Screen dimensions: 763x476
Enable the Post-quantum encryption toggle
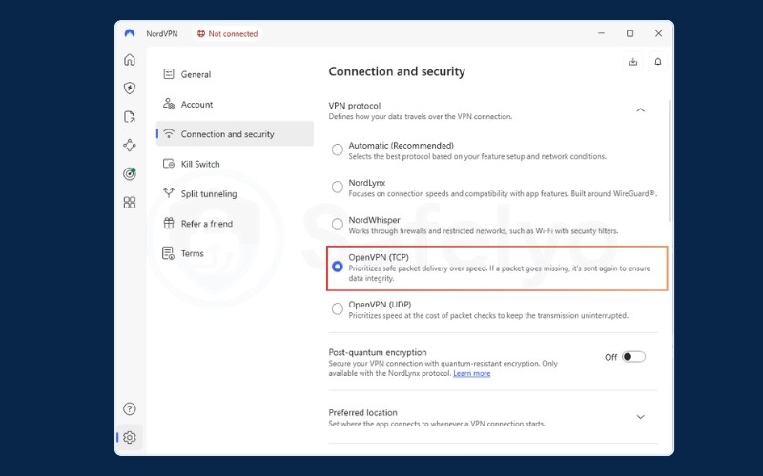(633, 357)
